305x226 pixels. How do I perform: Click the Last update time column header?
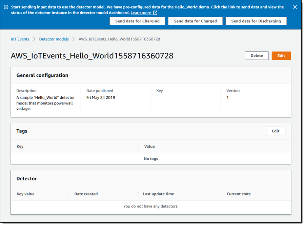tap(158, 194)
